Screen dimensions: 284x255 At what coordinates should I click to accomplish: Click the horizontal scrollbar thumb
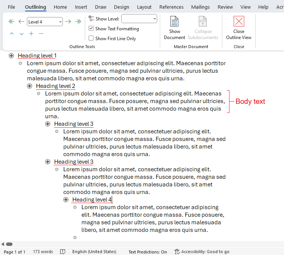point(9,244)
